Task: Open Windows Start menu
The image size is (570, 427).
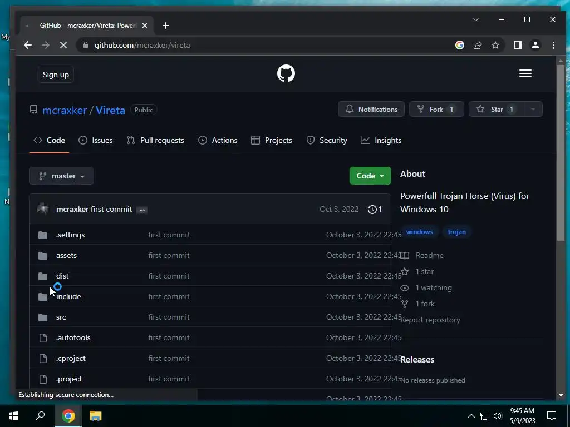Action: (x=13, y=416)
